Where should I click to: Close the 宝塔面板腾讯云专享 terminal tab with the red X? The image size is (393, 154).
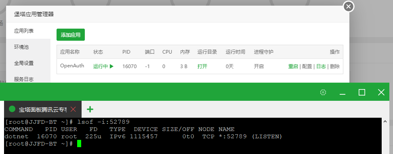(x=73, y=109)
